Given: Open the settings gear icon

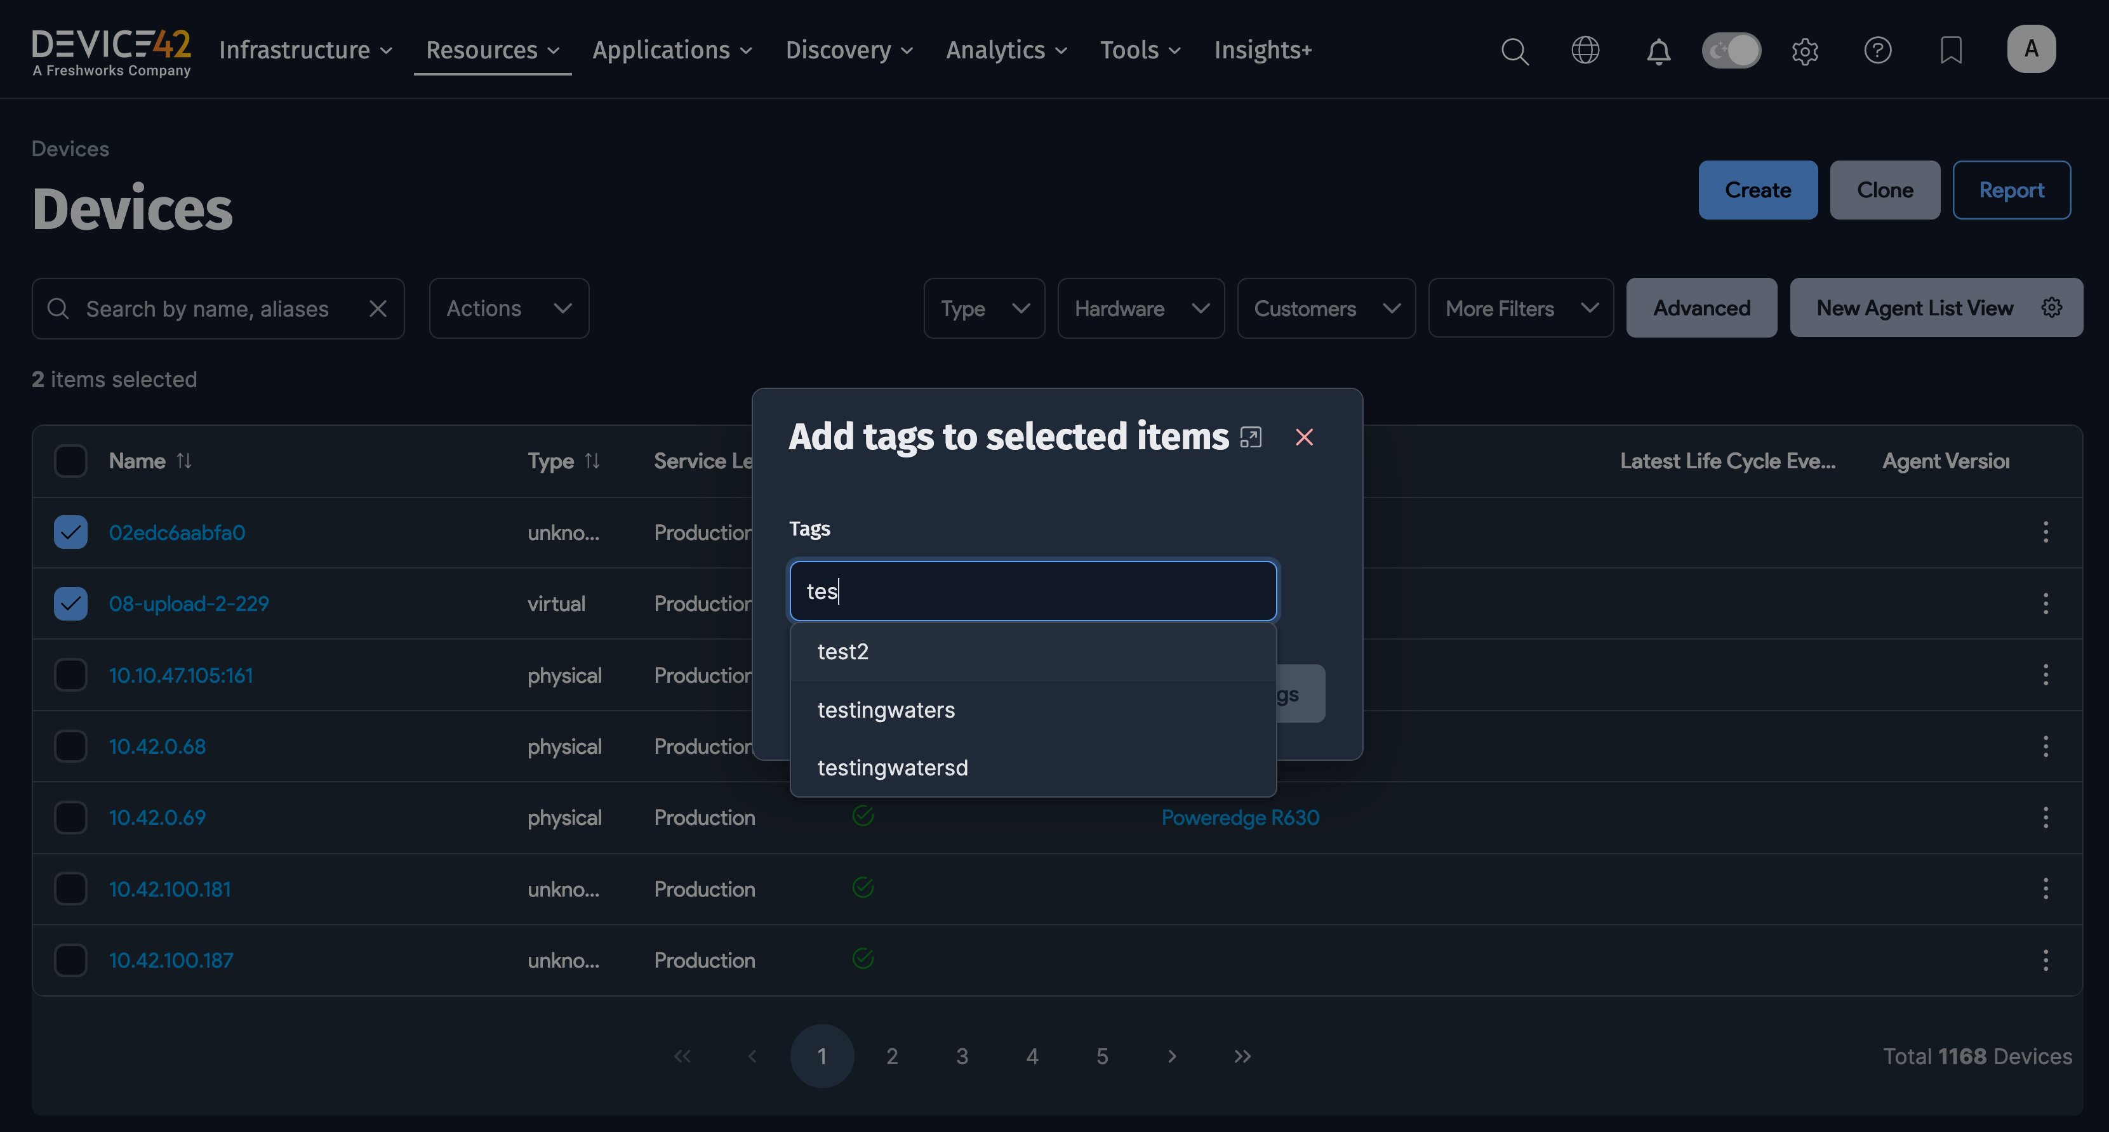Looking at the screenshot, I should tap(1806, 51).
